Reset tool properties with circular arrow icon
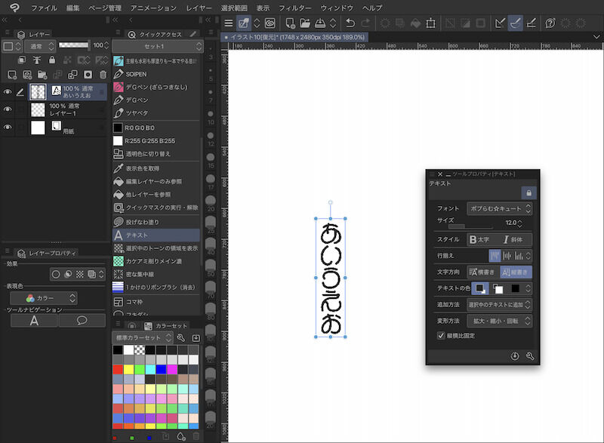This screenshot has width=604, height=443. pyautogui.click(x=515, y=356)
